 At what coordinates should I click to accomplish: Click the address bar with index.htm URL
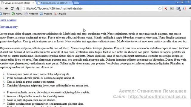click(92, 9)
